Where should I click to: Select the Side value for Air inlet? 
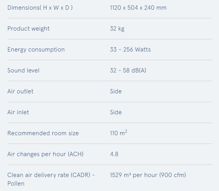click(116, 112)
